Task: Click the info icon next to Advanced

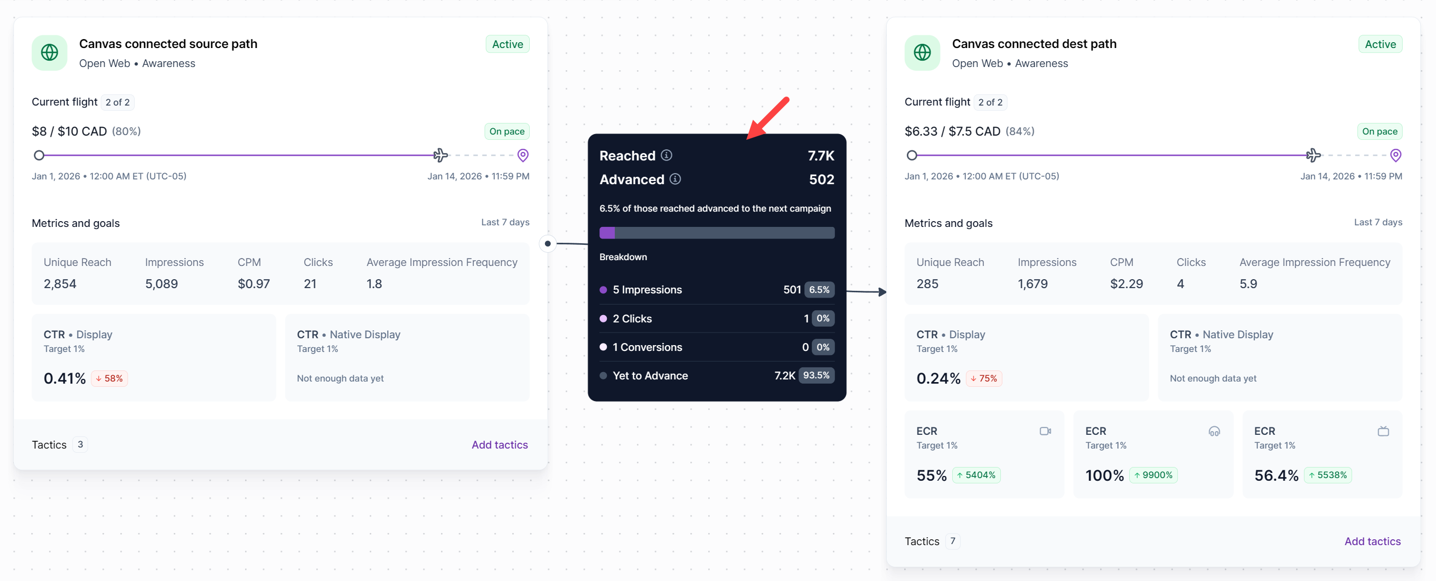Action: pos(675,179)
